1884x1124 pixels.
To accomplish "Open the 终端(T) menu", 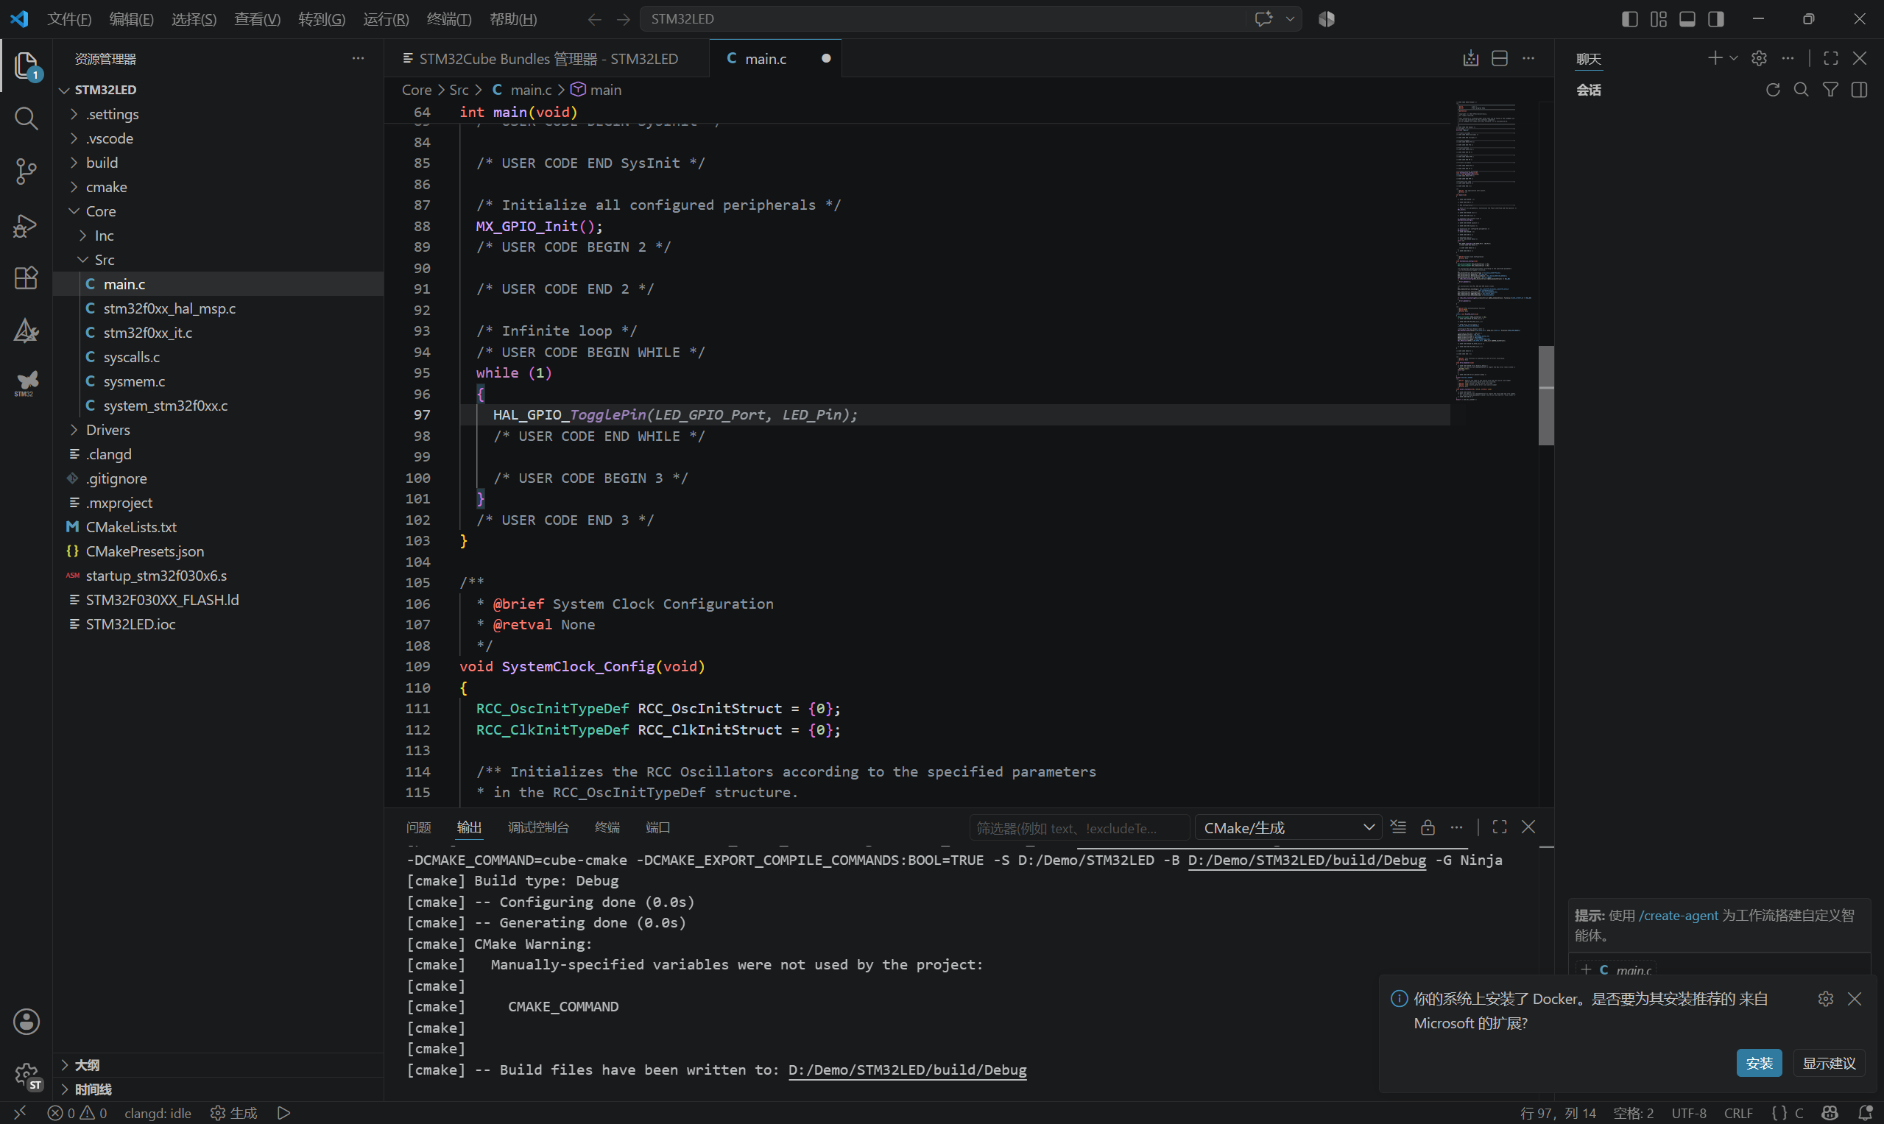I will [x=449, y=19].
